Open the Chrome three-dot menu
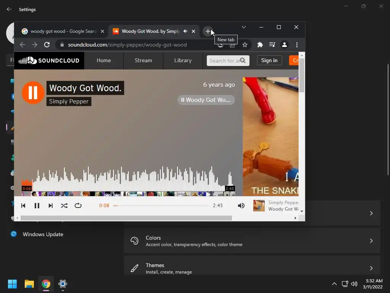 pos(297,45)
